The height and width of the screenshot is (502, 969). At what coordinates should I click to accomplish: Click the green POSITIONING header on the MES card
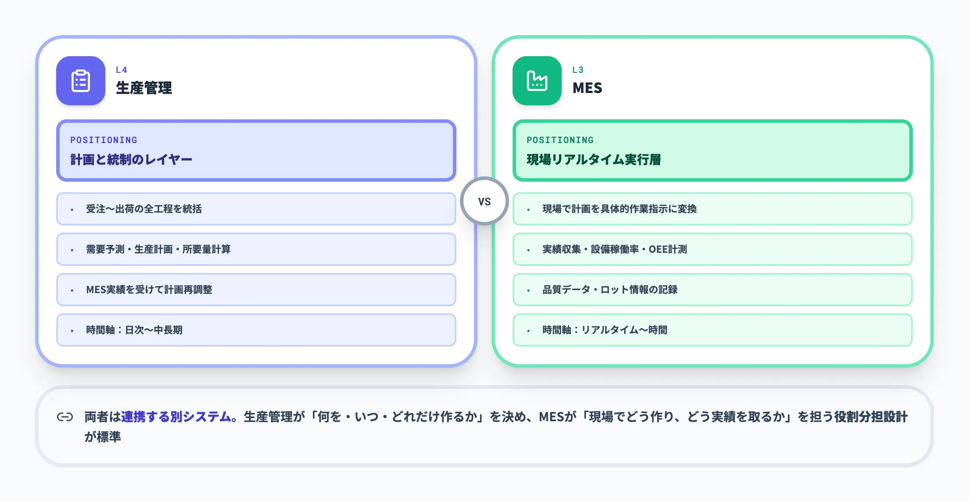click(x=560, y=140)
